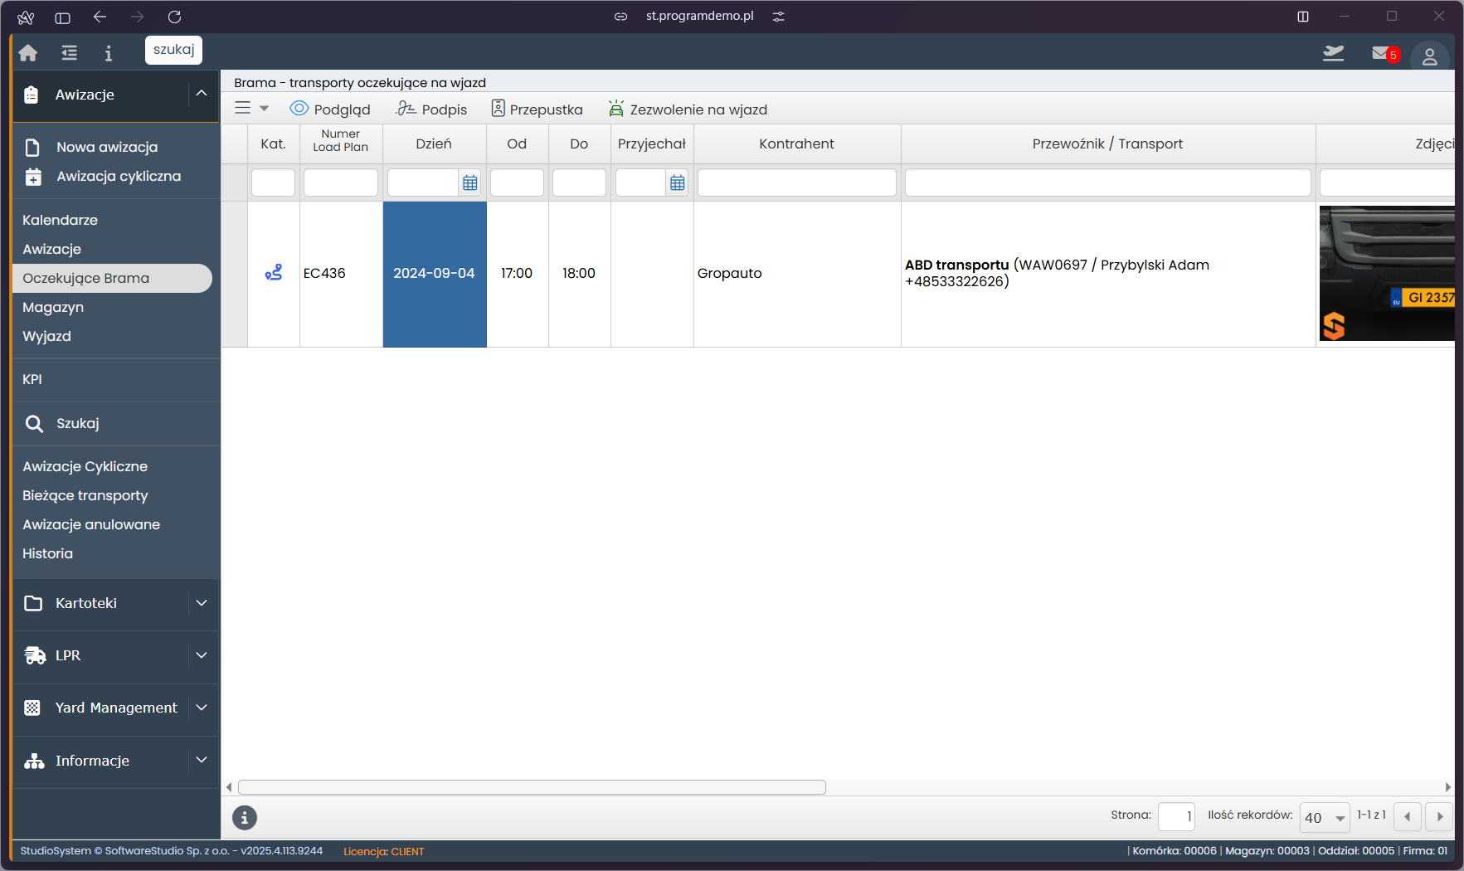The width and height of the screenshot is (1464, 871).
Task: Click the home icon in top bar
Action: pyautogui.click(x=28, y=53)
